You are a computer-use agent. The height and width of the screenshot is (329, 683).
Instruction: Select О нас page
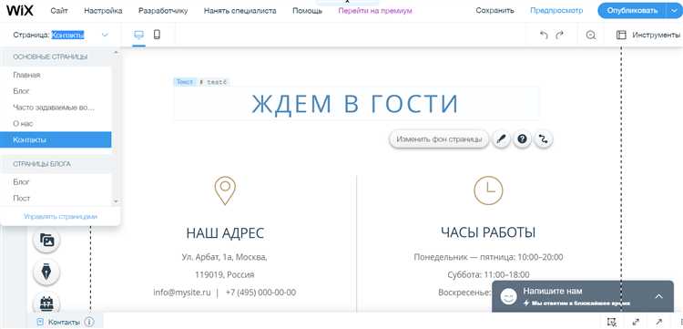click(56, 124)
